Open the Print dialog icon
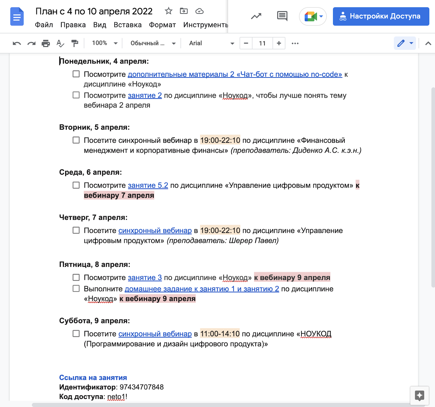This screenshot has width=435, height=407. pyautogui.click(x=46, y=43)
